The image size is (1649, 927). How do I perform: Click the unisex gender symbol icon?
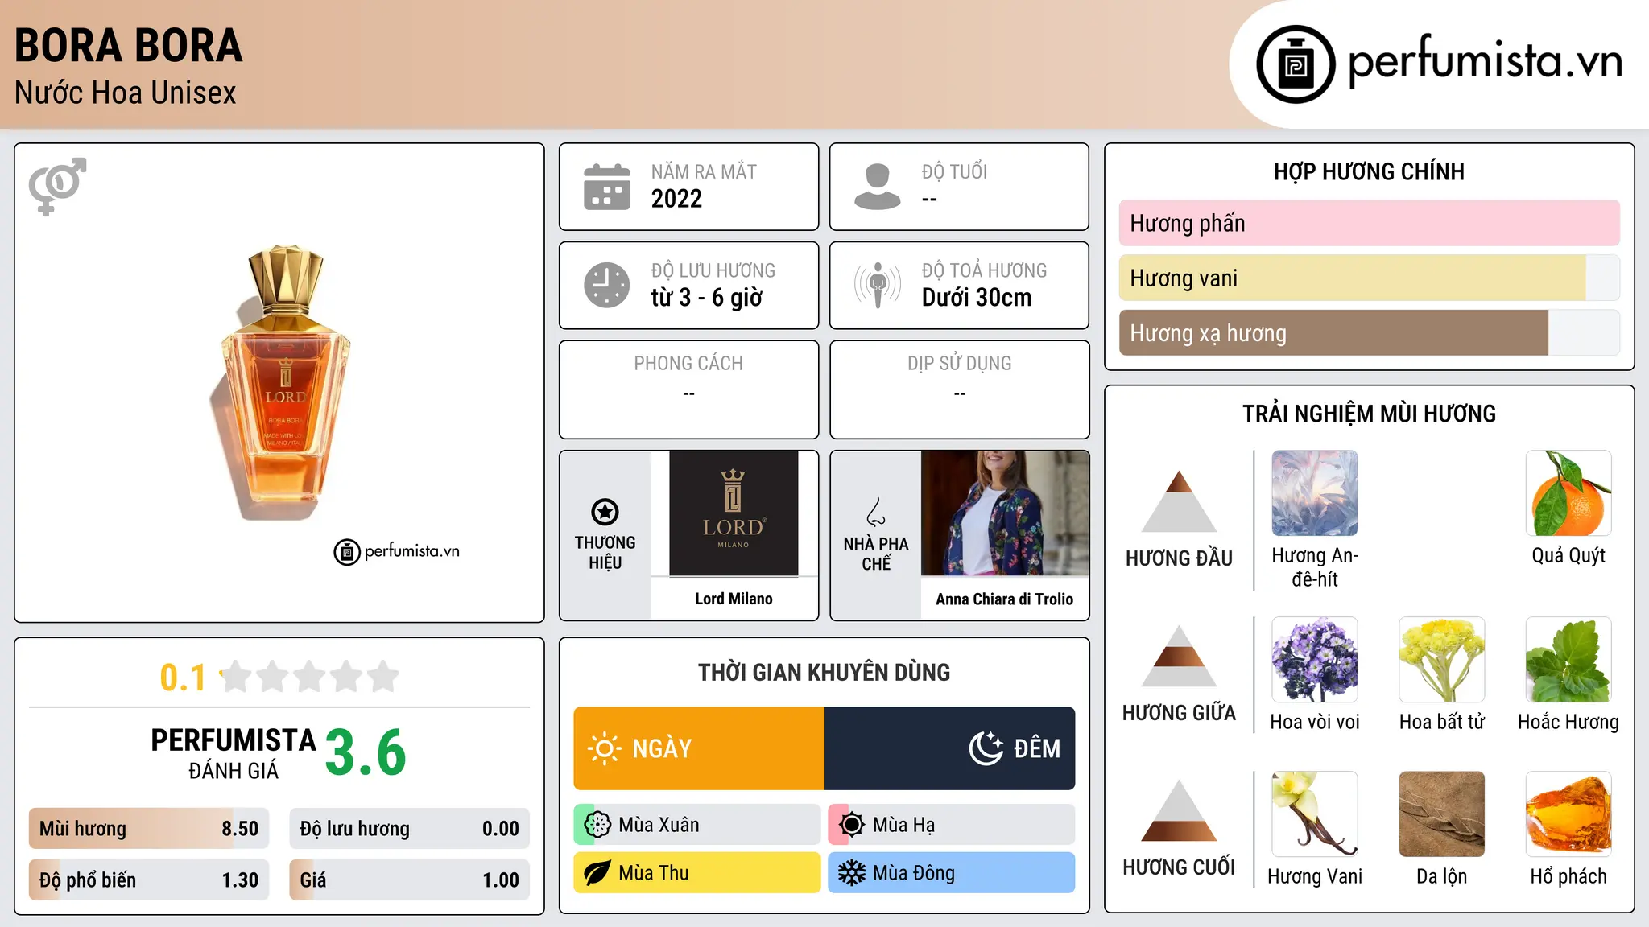[57, 186]
